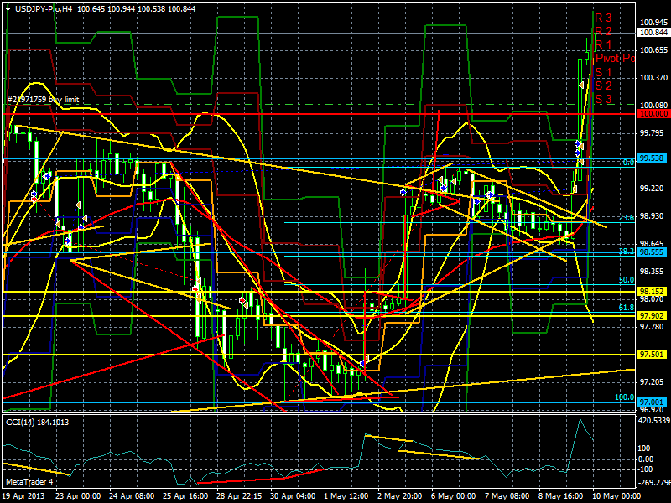Click the Fibonacci 38.2 level label
671x503 pixels.
(x=627, y=251)
